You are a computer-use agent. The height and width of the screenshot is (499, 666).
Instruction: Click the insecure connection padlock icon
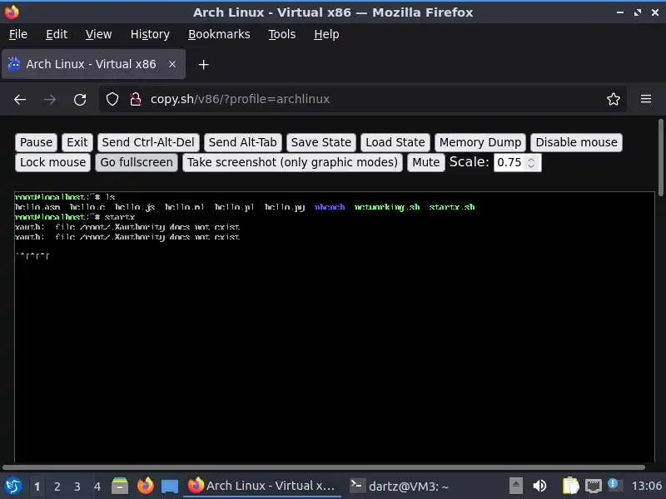[136, 99]
